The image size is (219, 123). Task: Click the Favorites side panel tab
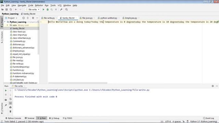coord(2,109)
